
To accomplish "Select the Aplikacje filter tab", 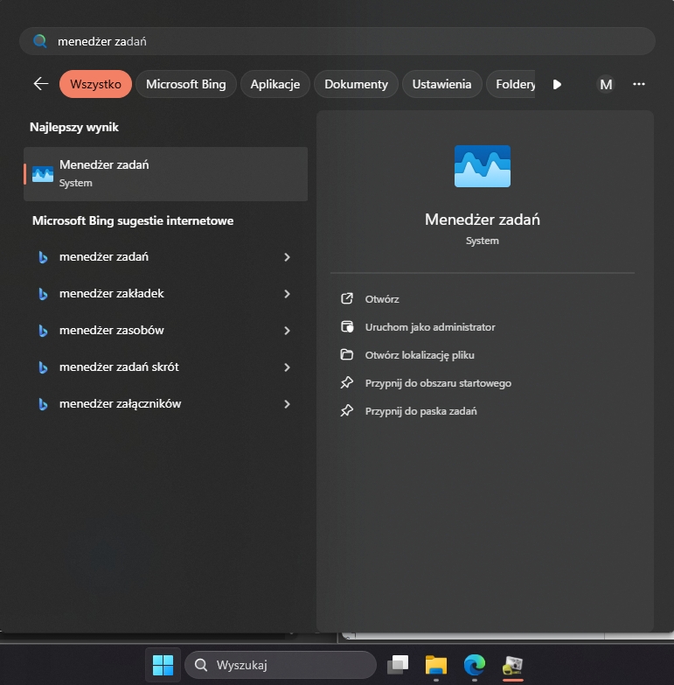I will pyautogui.click(x=274, y=84).
